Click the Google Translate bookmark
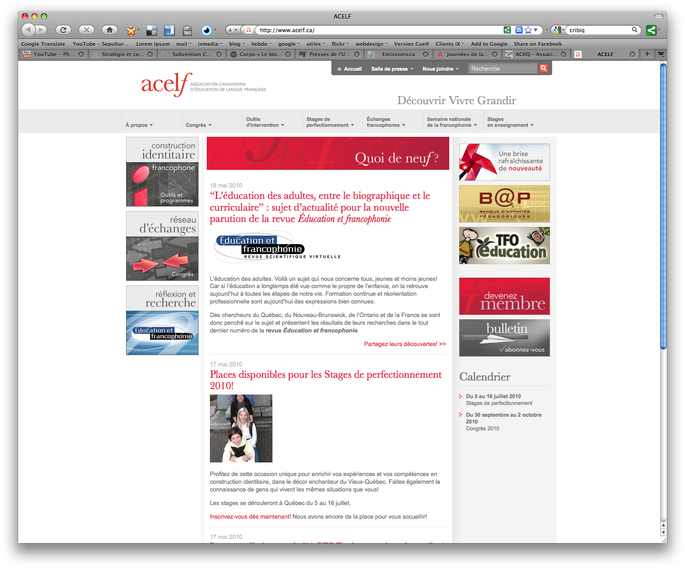 [43, 44]
